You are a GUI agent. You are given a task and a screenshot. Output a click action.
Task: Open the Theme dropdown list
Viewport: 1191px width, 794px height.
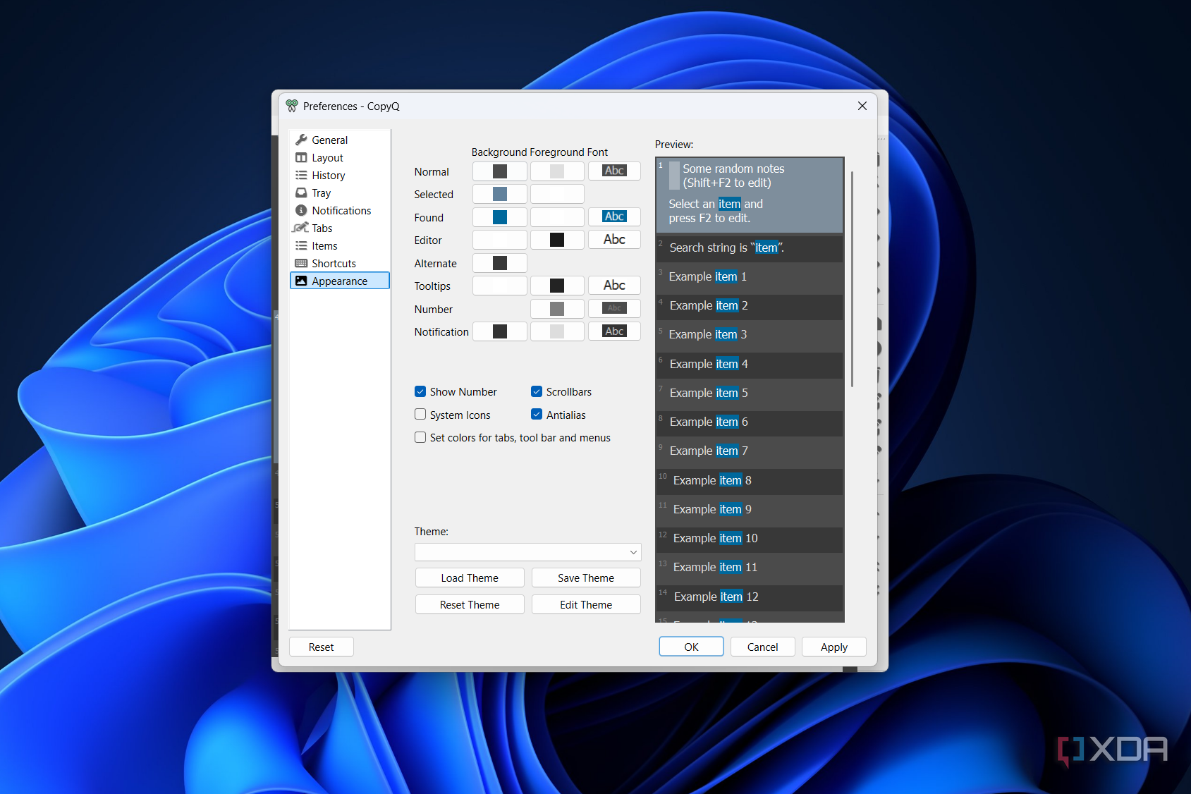[527, 552]
